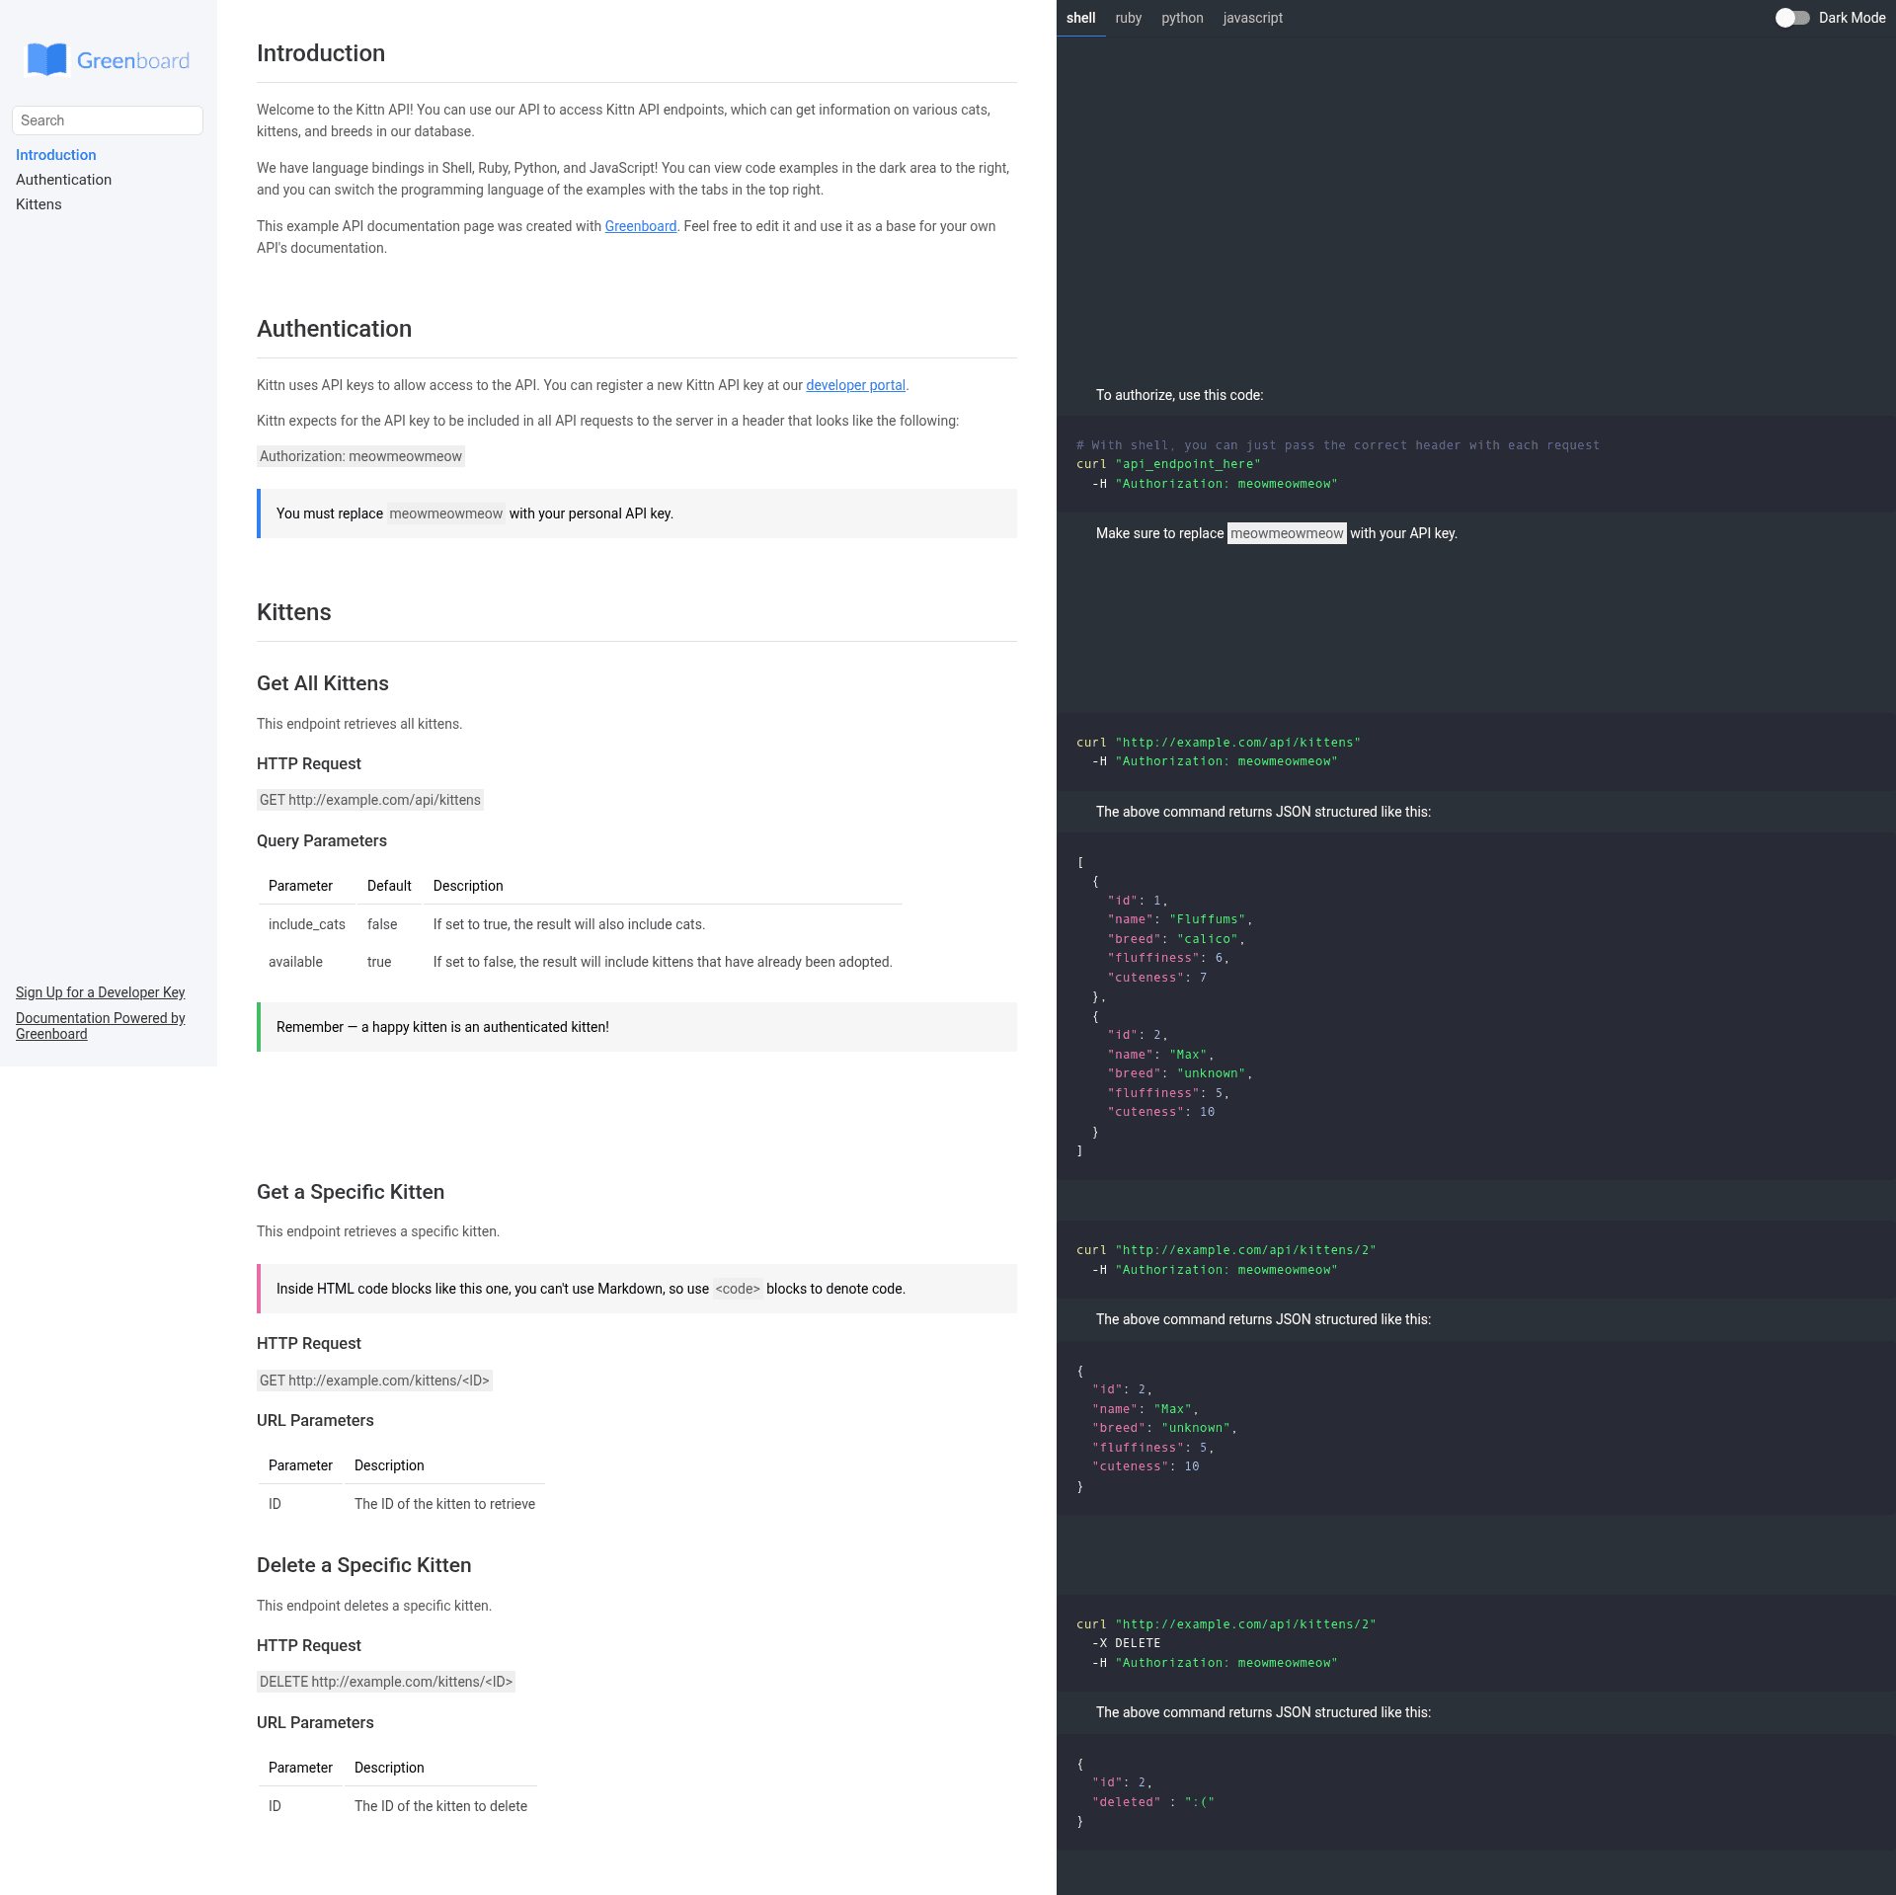Click the "name": "Fluffums" JSON line
1896x1895 pixels.
pos(1180,919)
